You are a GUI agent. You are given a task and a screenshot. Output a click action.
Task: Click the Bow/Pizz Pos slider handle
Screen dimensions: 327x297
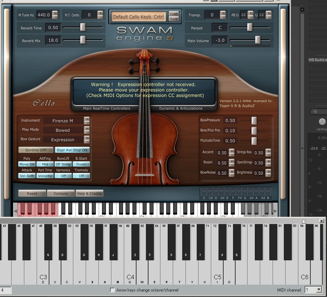254,131
